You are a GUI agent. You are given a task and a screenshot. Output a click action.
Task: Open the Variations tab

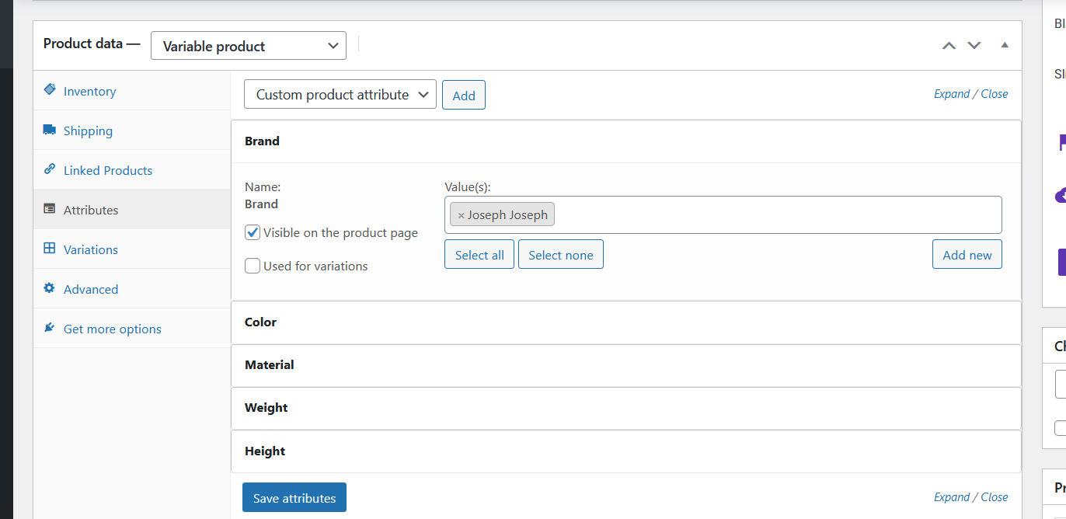(91, 249)
